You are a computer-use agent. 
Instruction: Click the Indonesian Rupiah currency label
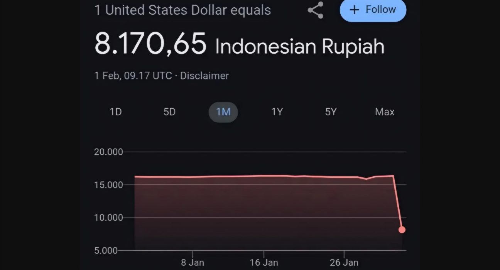[x=300, y=47]
